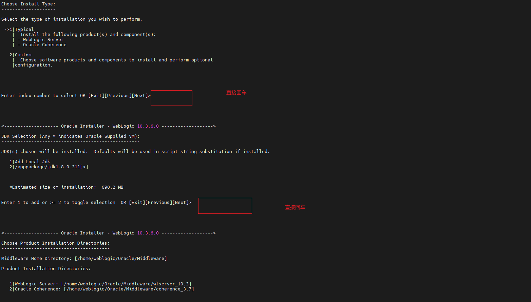531x302 pixels.
Task: Select the "2|Oracle Coherence:" coherence_3.7 directory line
Action: [x=102, y=289]
